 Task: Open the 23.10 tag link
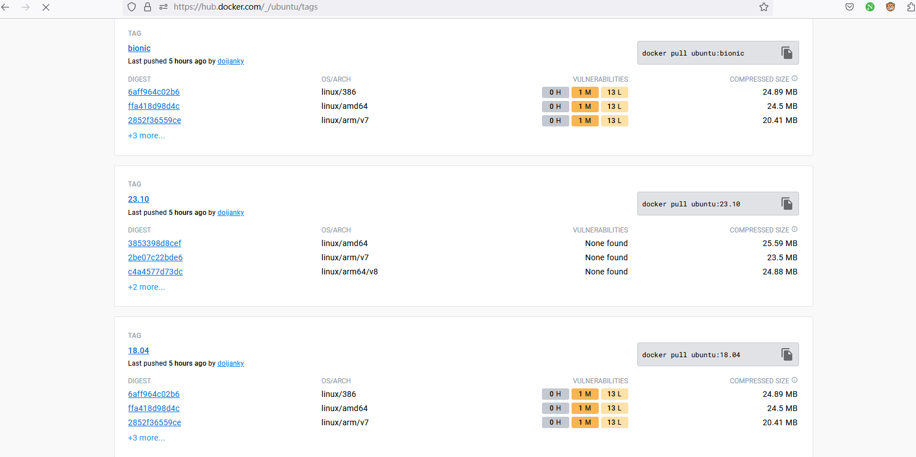pos(138,199)
